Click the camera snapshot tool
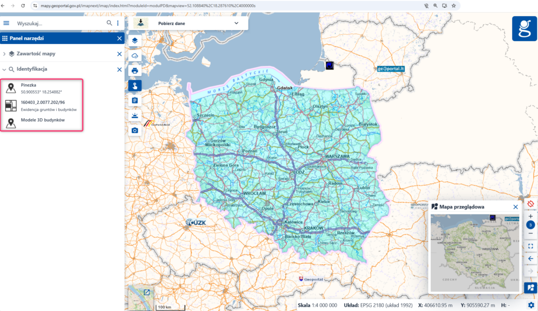 (135, 130)
